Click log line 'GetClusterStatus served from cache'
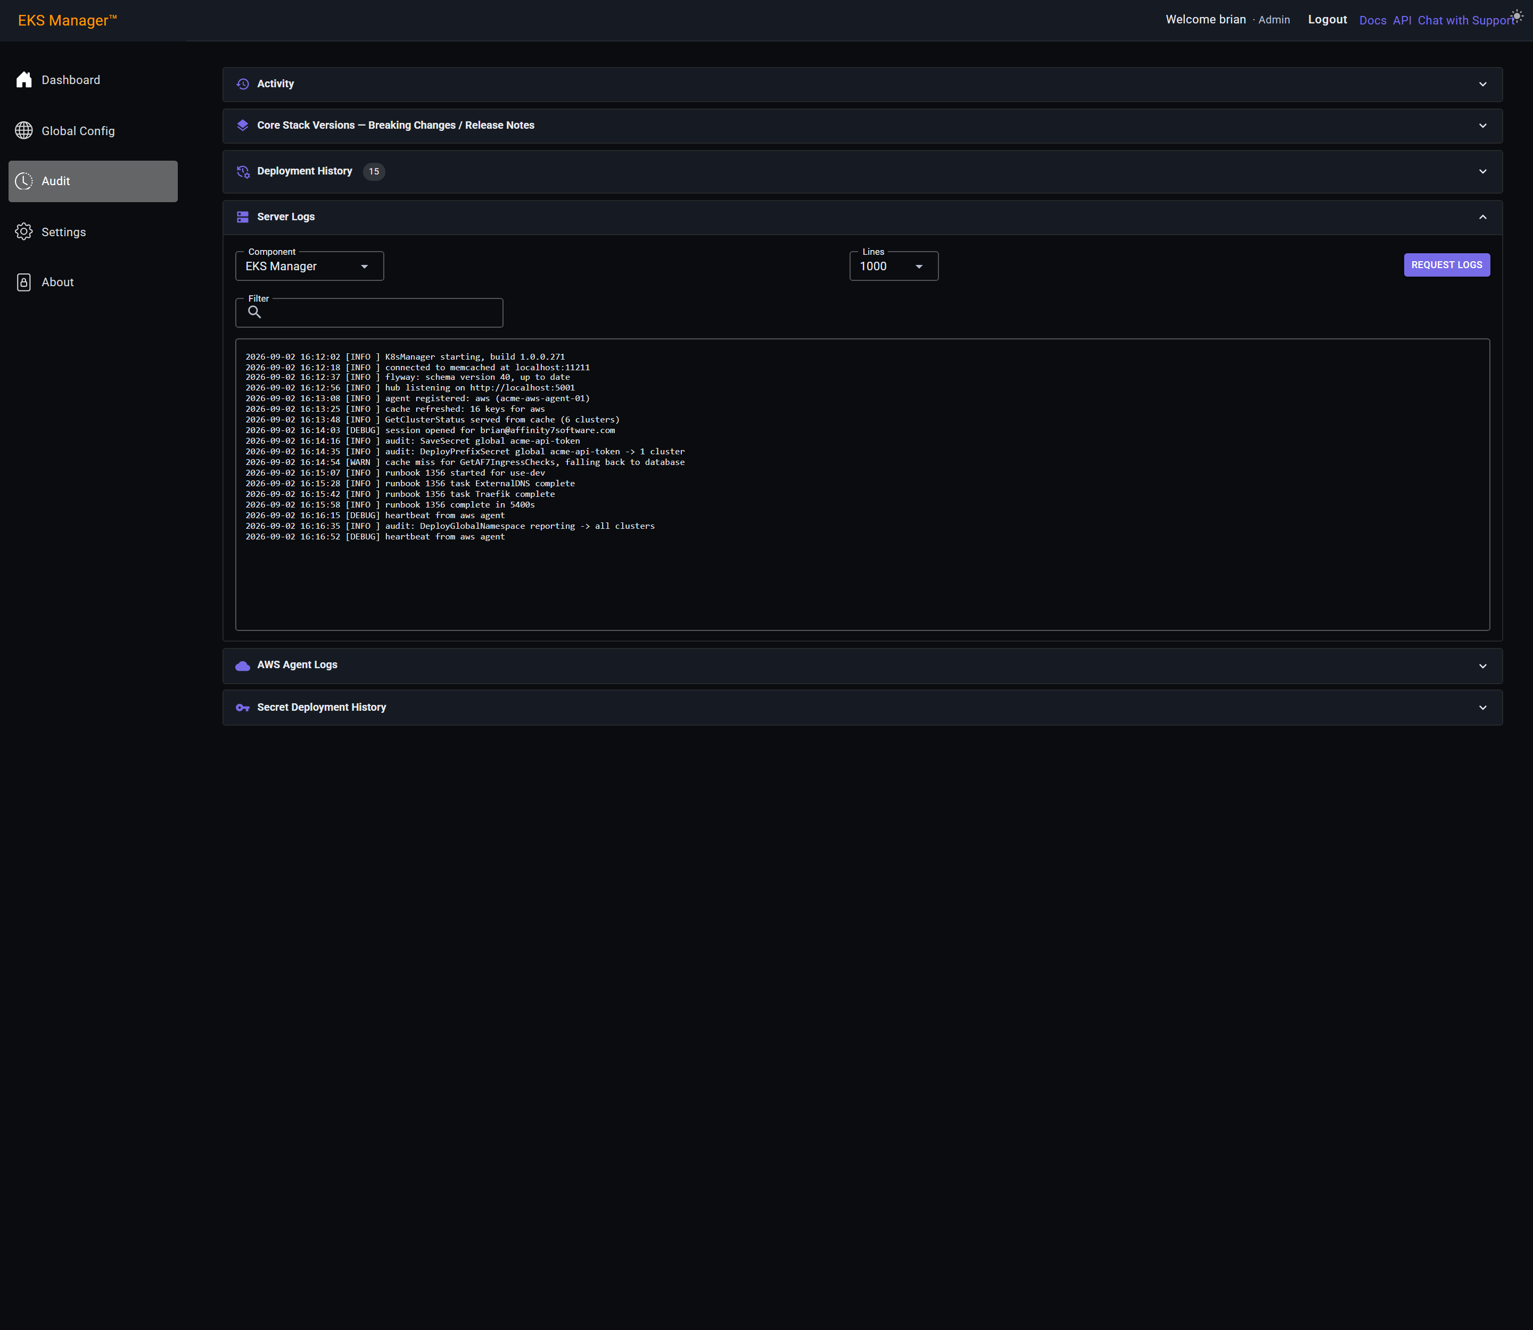Image resolution: width=1533 pixels, height=1330 pixels. pos(432,419)
